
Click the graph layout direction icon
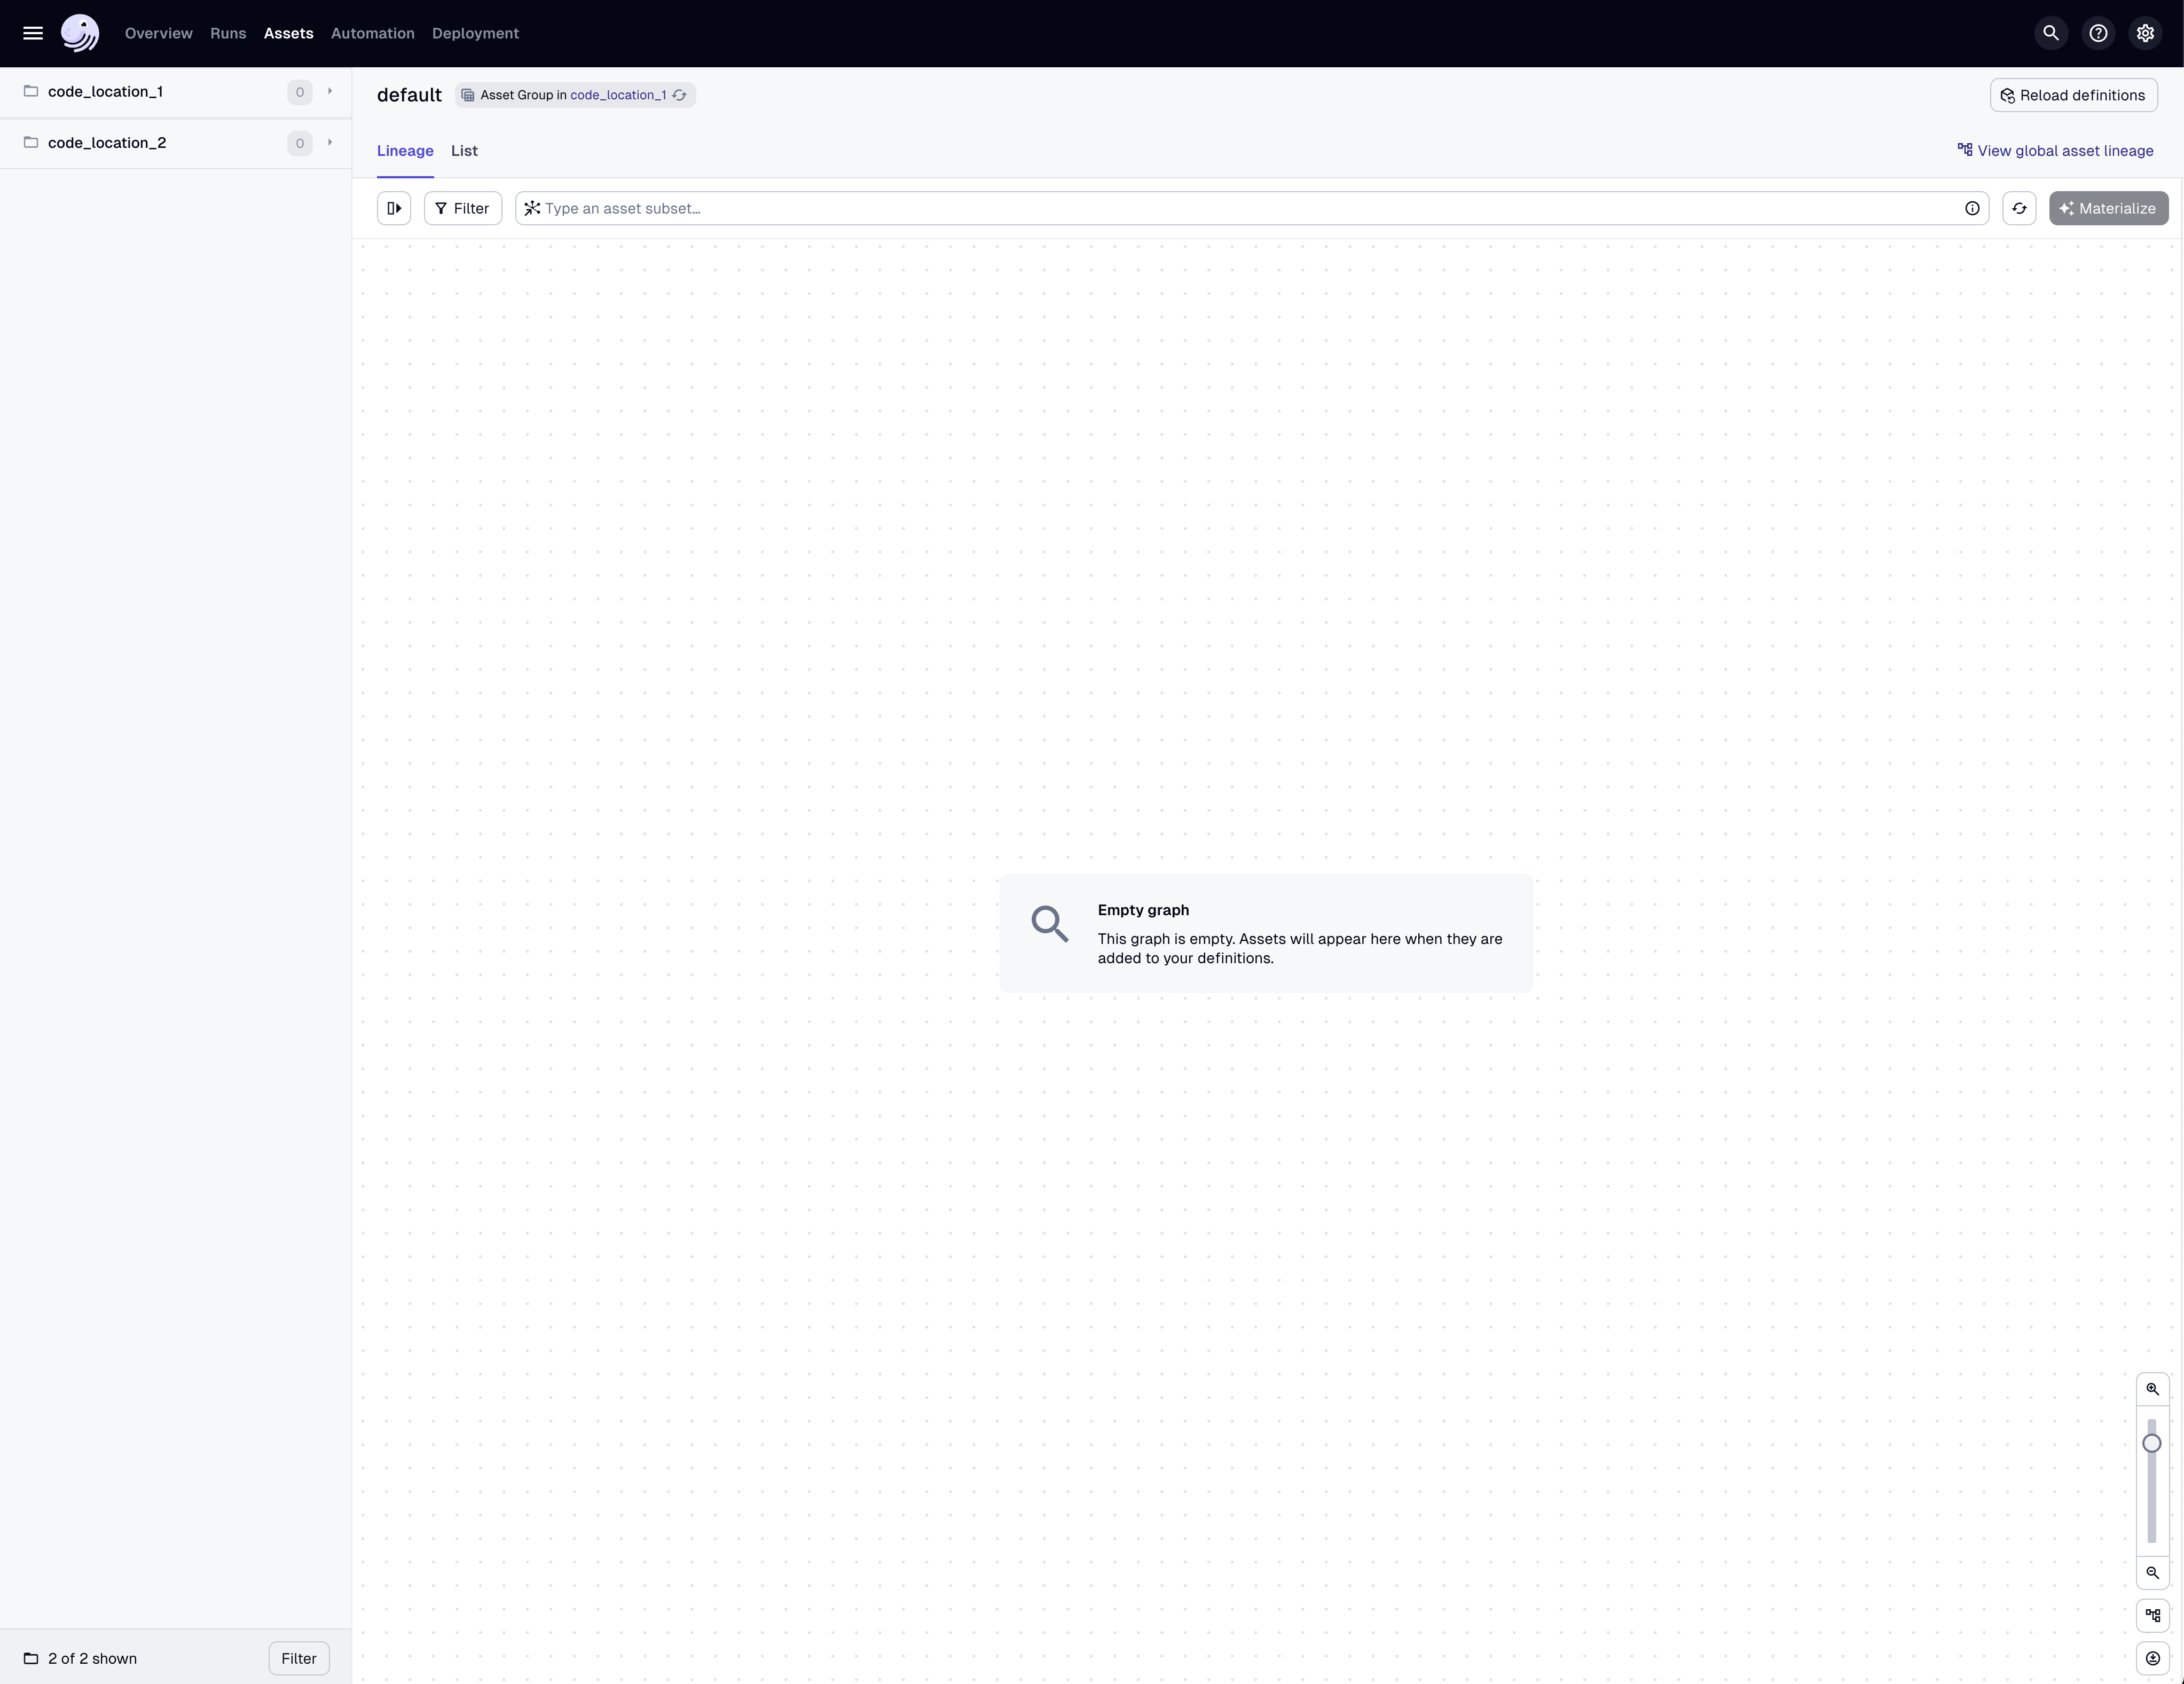coord(2152,1615)
